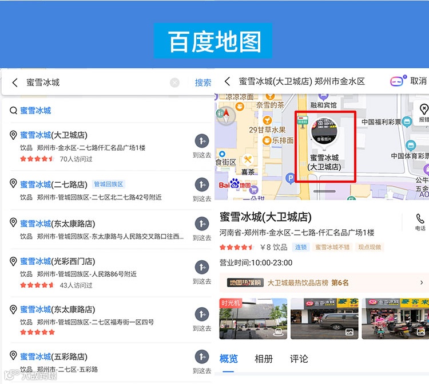Navigate to 东太康路店 at 福寿街
This screenshot has height=384, width=429.
(202, 314)
